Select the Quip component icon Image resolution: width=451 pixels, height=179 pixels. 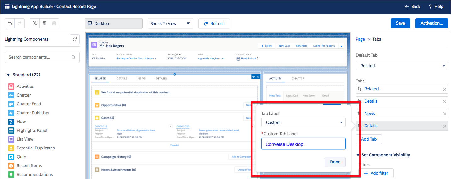pyautogui.click(x=11, y=157)
